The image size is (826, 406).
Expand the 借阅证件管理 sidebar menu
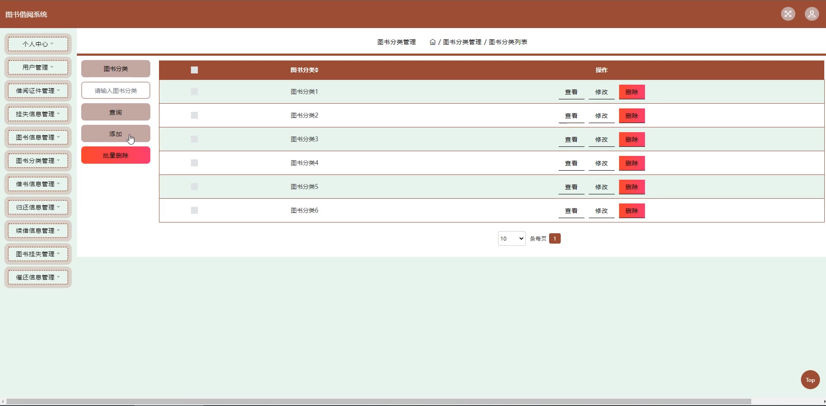coord(38,91)
